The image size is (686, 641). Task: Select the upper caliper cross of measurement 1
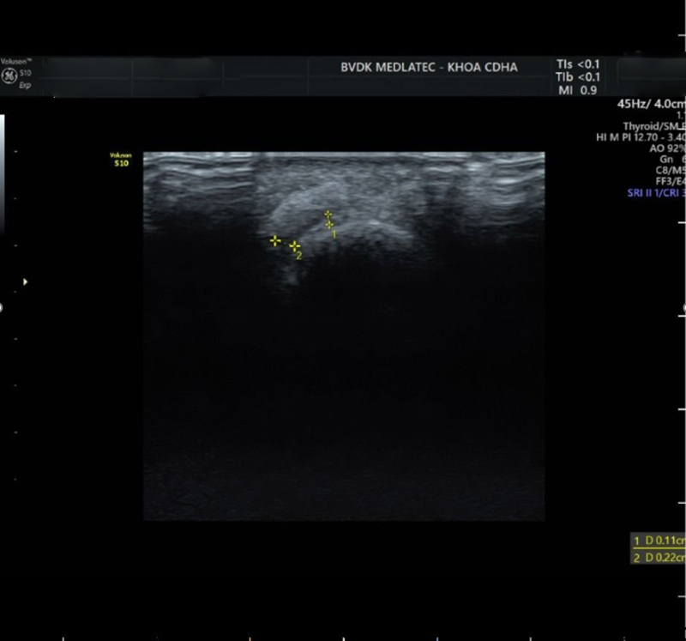(x=328, y=214)
